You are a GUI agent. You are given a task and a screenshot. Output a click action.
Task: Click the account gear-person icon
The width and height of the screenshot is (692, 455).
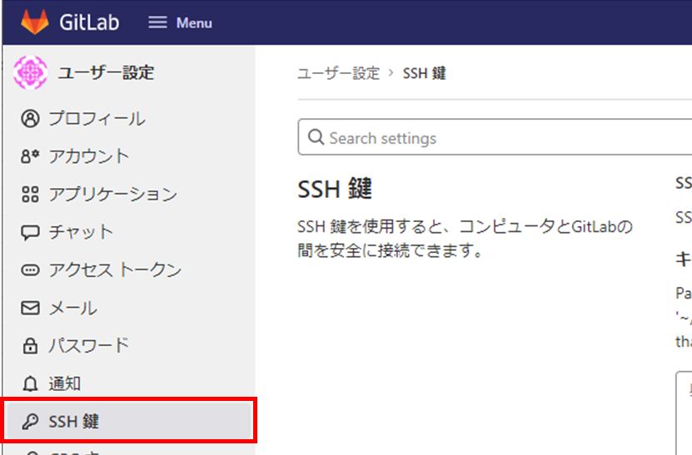point(30,156)
